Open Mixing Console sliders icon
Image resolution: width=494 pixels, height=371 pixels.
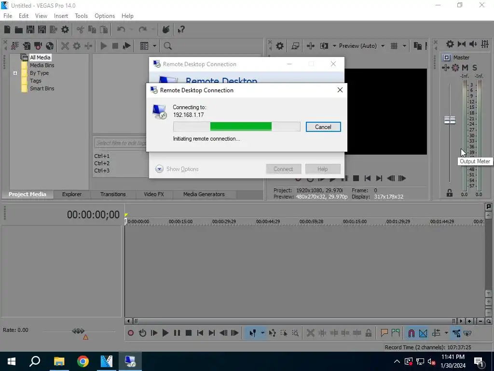(485, 44)
